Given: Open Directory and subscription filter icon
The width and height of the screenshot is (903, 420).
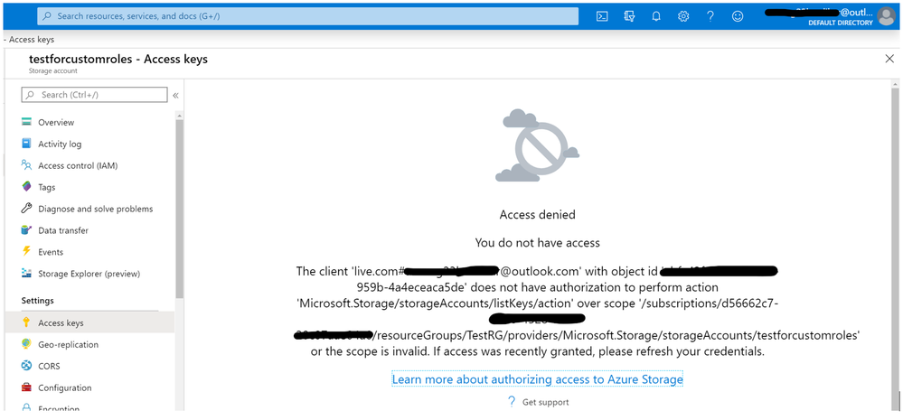Looking at the screenshot, I should click(629, 16).
